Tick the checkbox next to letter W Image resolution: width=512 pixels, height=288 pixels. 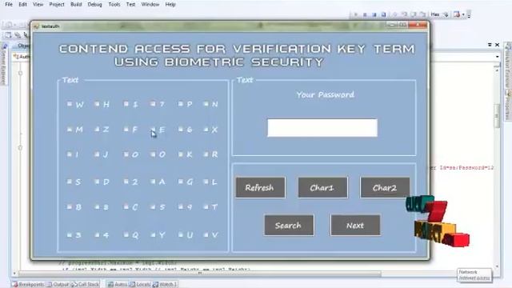click(x=70, y=104)
